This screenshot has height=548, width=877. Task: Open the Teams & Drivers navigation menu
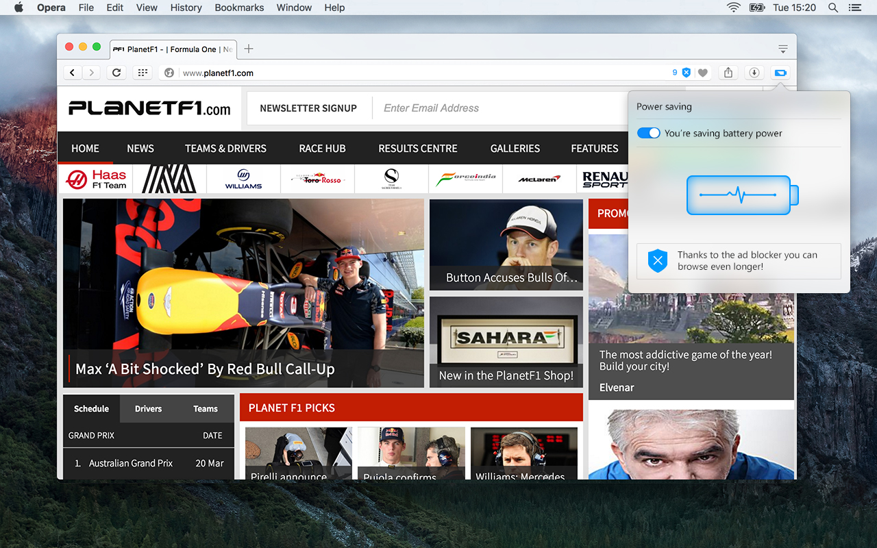[x=225, y=148]
